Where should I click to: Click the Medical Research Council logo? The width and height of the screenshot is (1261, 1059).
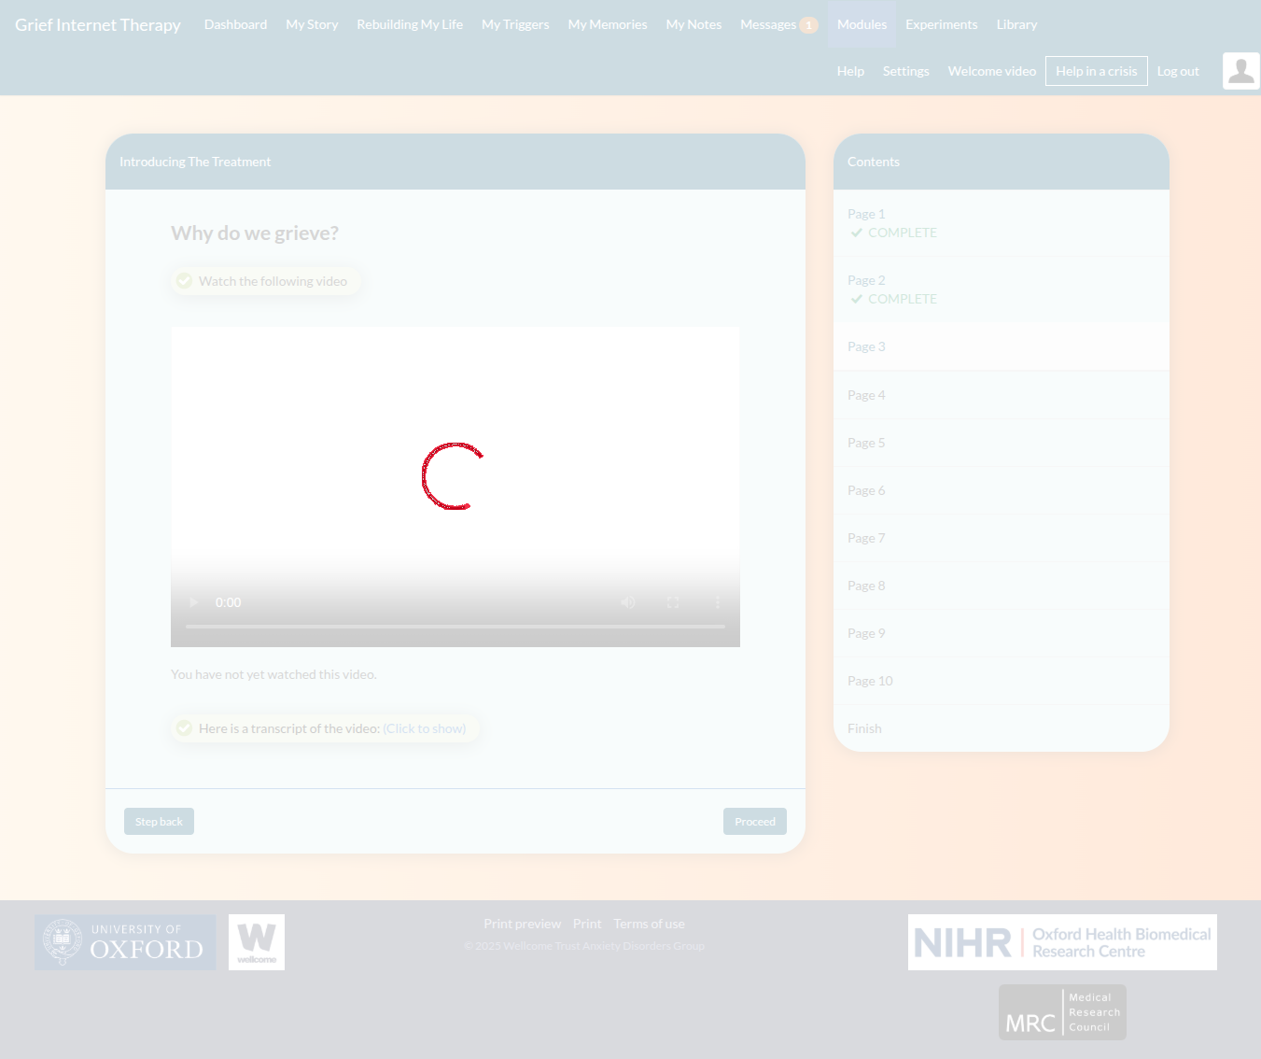click(1062, 1012)
